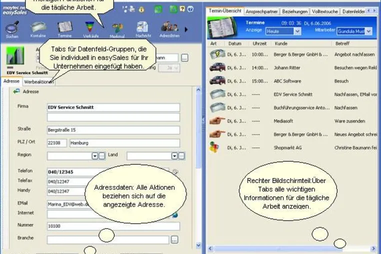Click the globe icon beside Internet field
This screenshot has height=254, width=381.
[x=175, y=215]
